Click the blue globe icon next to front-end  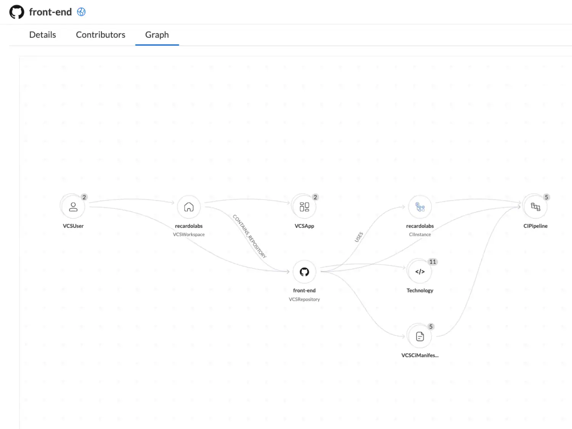(x=81, y=12)
